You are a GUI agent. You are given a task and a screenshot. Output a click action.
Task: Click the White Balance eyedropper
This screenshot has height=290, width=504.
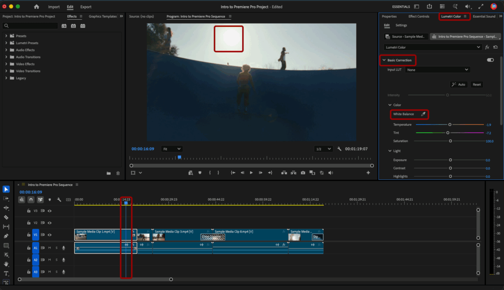click(423, 114)
